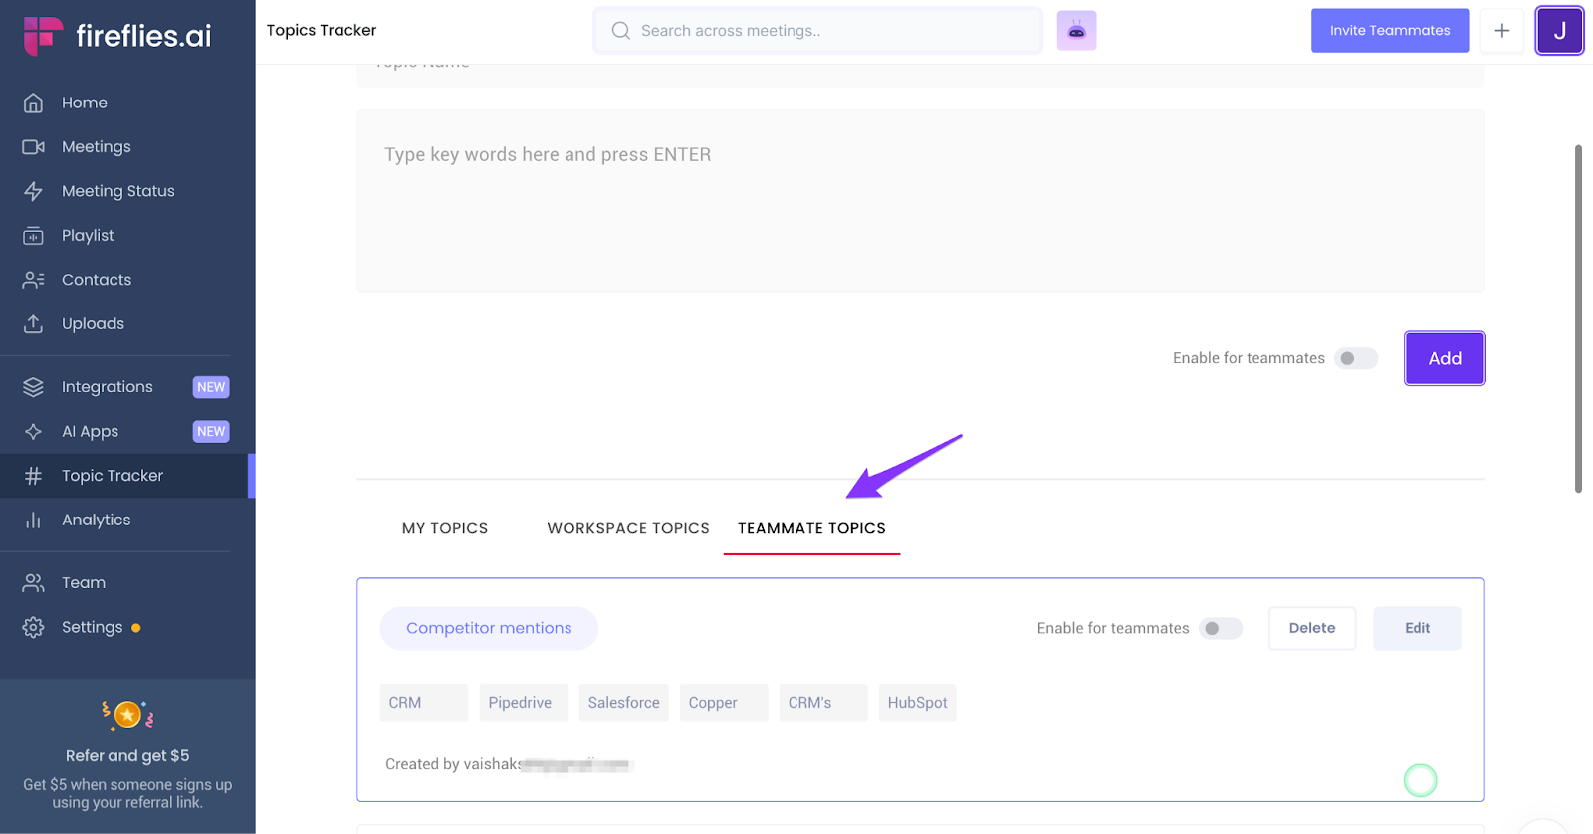Viewport: 1593px width, 834px height.
Task: Click the Topics Tracker page title
Action: [322, 31]
